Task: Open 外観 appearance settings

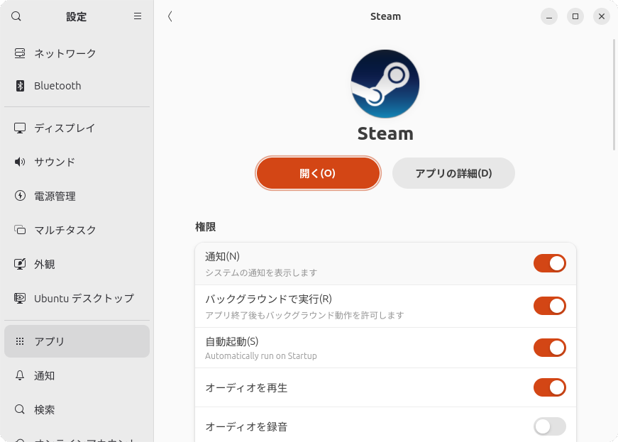Action: (x=77, y=264)
